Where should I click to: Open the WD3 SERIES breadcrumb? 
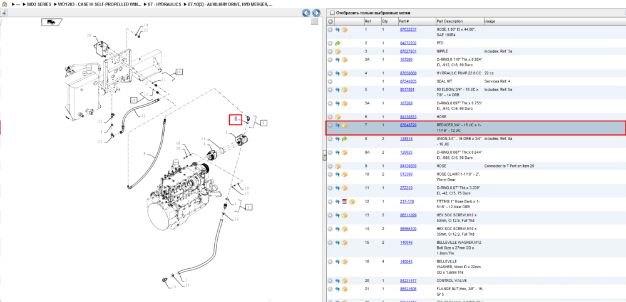39,4
